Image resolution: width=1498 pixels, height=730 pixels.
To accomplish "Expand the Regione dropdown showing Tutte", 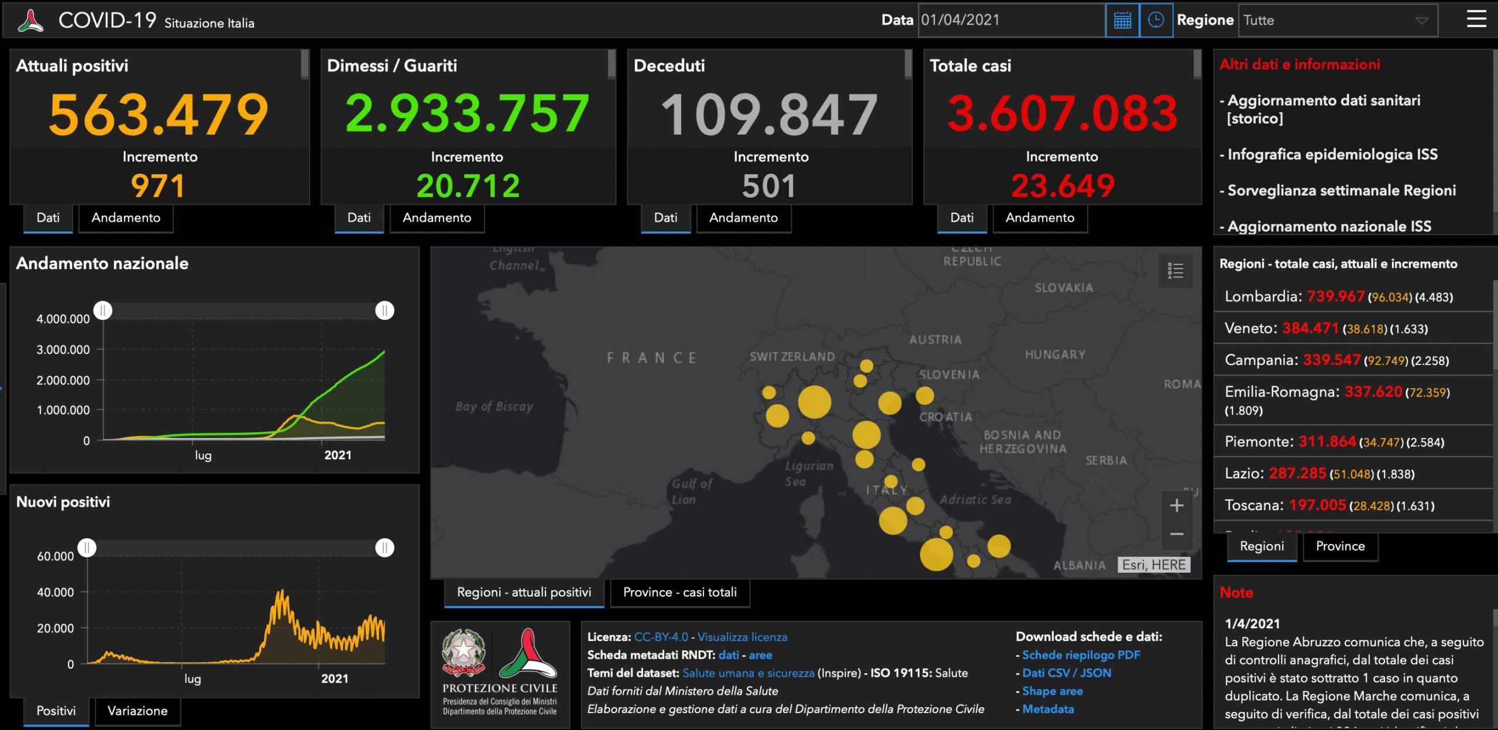I will click(x=1337, y=20).
